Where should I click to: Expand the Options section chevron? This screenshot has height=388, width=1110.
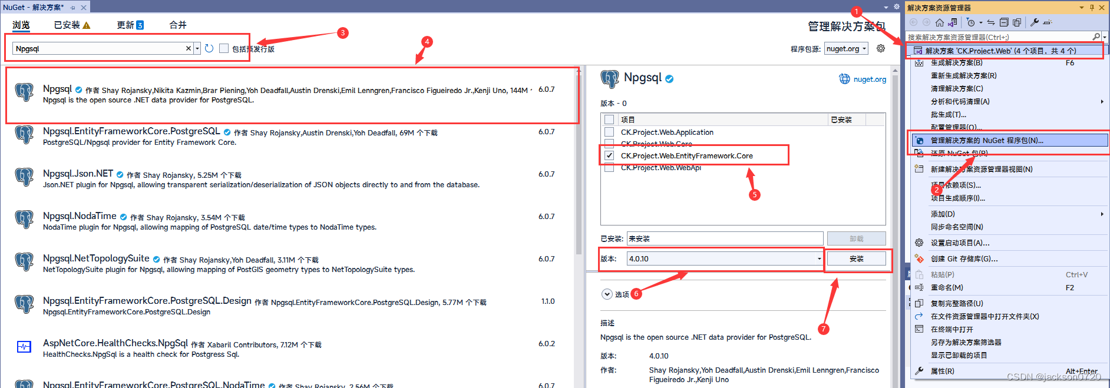point(607,294)
